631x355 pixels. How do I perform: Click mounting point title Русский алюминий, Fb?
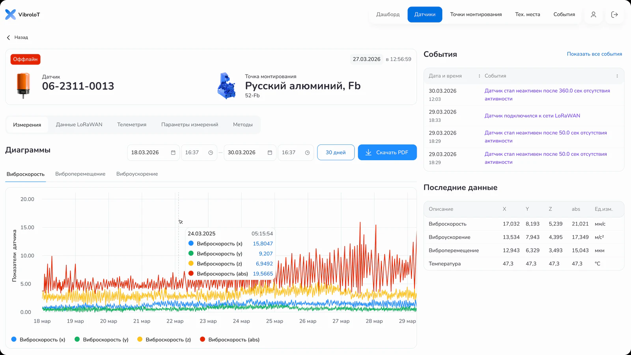coord(303,86)
